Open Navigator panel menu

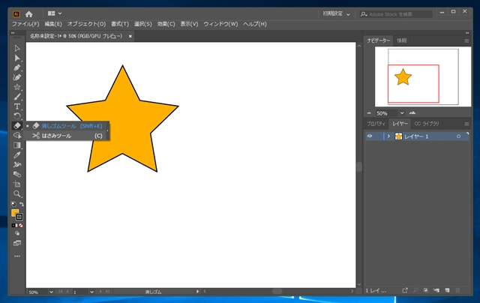coord(466,40)
